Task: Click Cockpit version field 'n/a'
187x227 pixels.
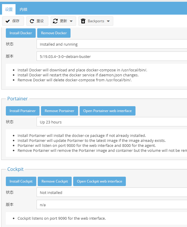Action: [112, 204]
